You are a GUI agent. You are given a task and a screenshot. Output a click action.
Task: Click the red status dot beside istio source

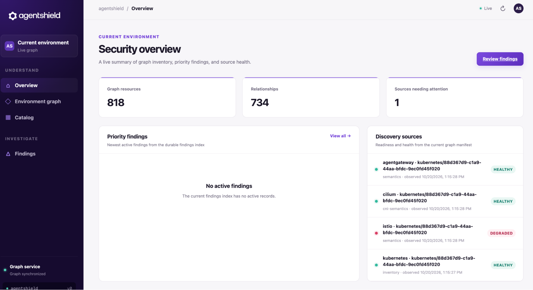pyautogui.click(x=376, y=233)
